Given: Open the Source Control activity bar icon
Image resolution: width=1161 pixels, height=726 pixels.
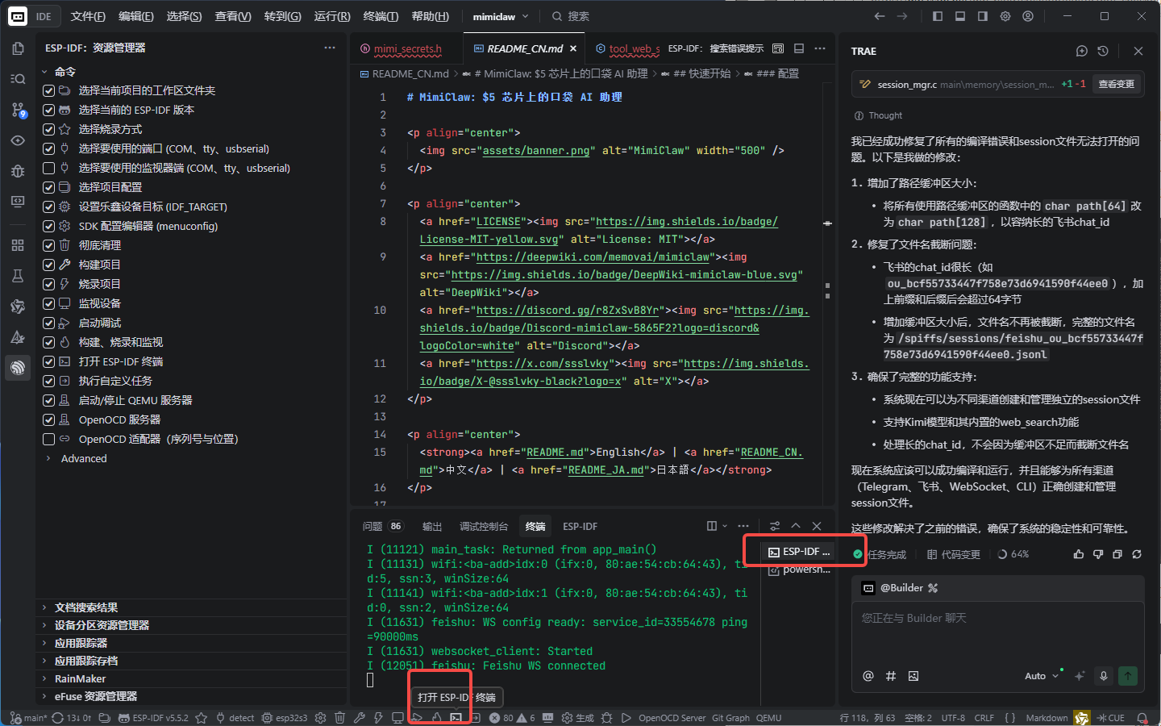Looking at the screenshot, I should click(x=18, y=110).
